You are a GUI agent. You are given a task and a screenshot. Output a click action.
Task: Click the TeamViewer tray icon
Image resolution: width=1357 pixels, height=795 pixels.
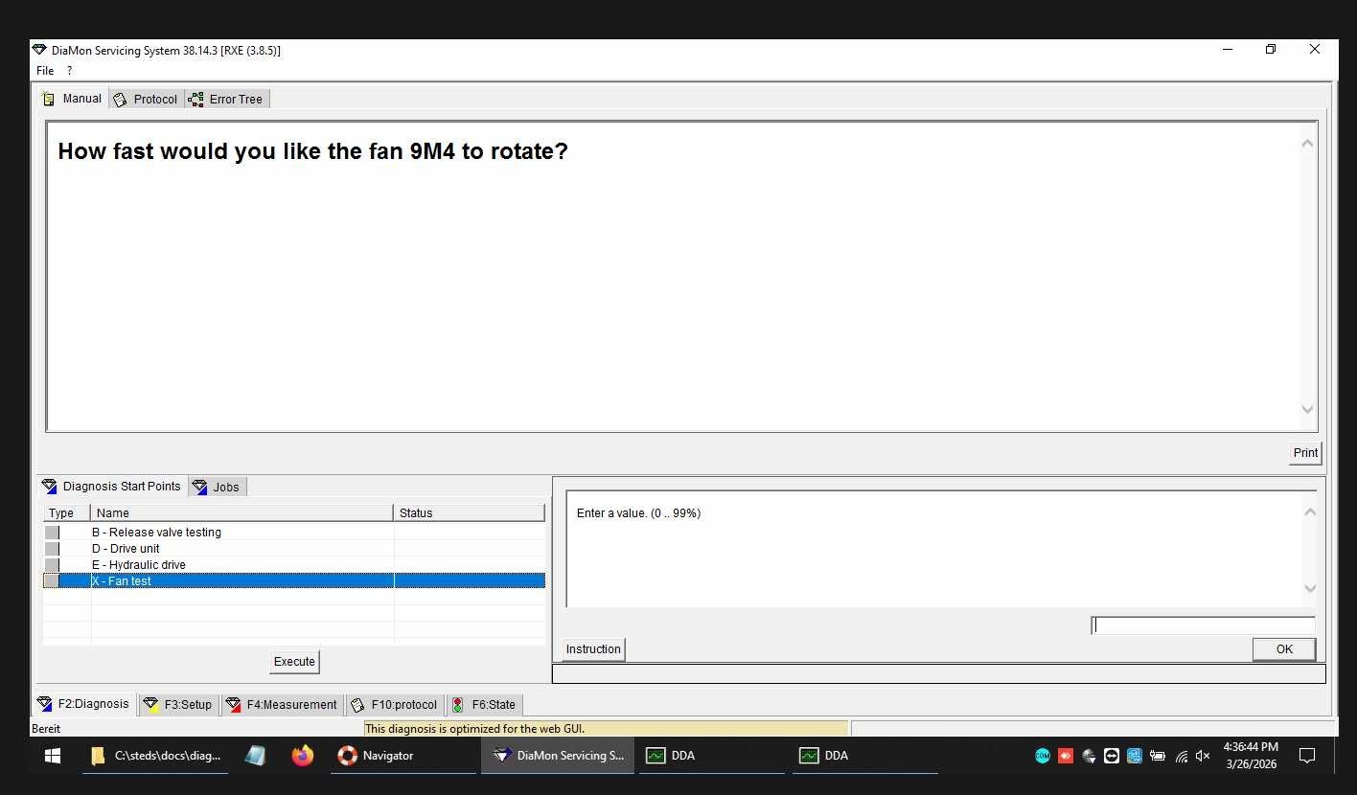pyautogui.click(x=1112, y=756)
